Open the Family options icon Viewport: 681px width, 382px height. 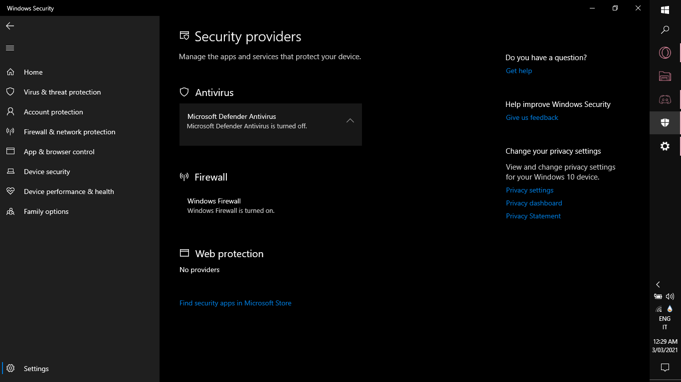10,211
